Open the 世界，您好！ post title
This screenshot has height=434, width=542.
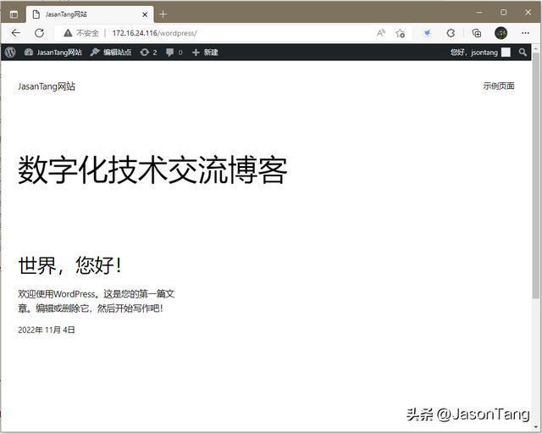pyautogui.click(x=70, y=265)
